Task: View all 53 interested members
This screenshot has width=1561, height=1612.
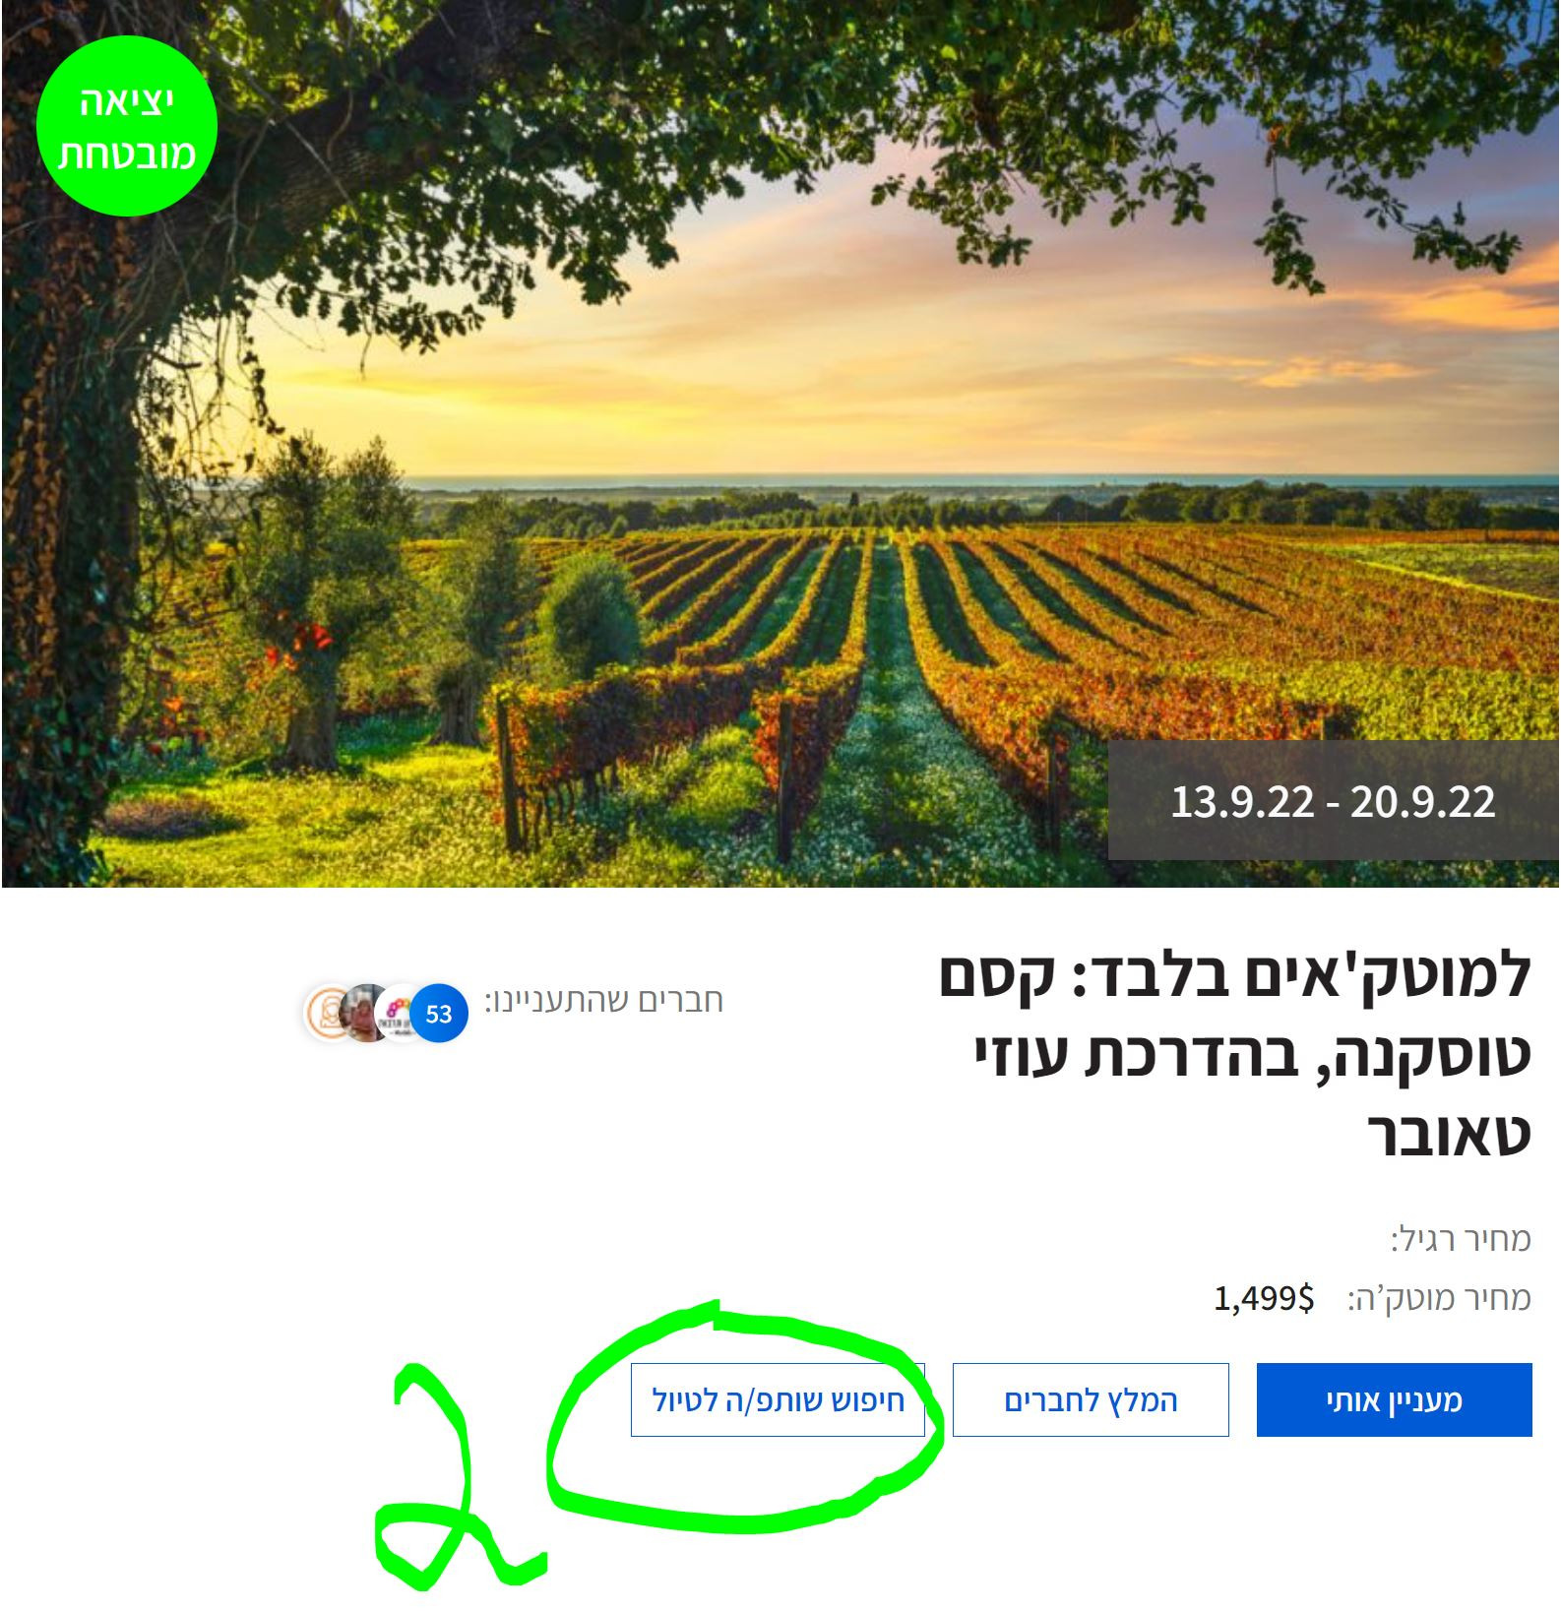Action: click(x=439, y=1013)
